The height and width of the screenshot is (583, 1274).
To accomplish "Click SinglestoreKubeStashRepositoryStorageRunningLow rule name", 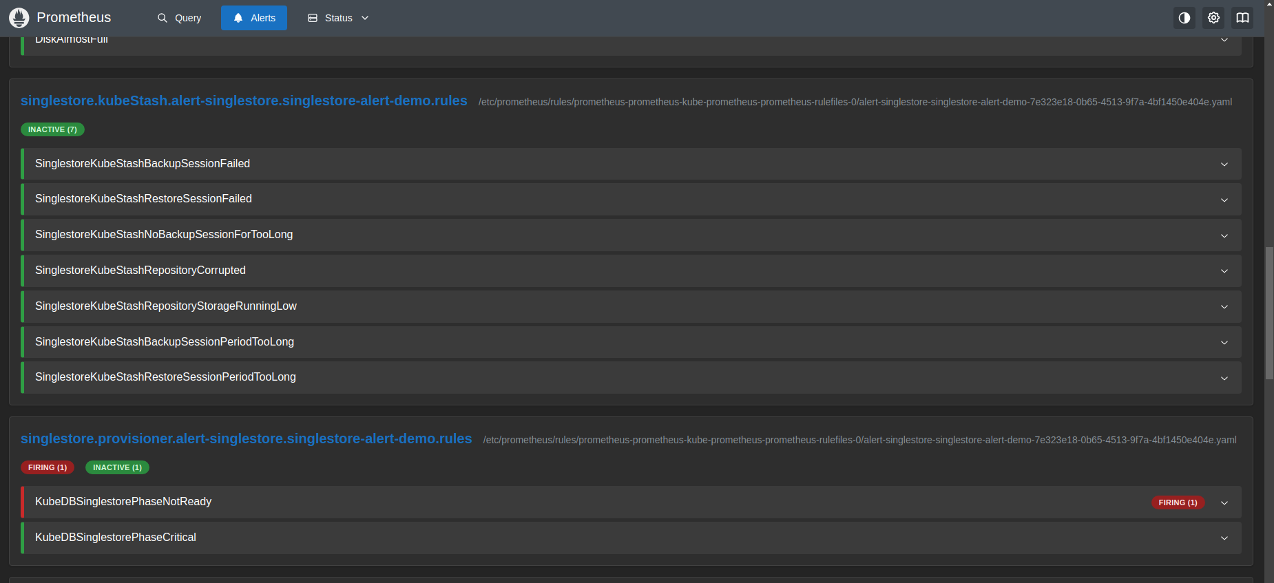I will coord(166,306).
